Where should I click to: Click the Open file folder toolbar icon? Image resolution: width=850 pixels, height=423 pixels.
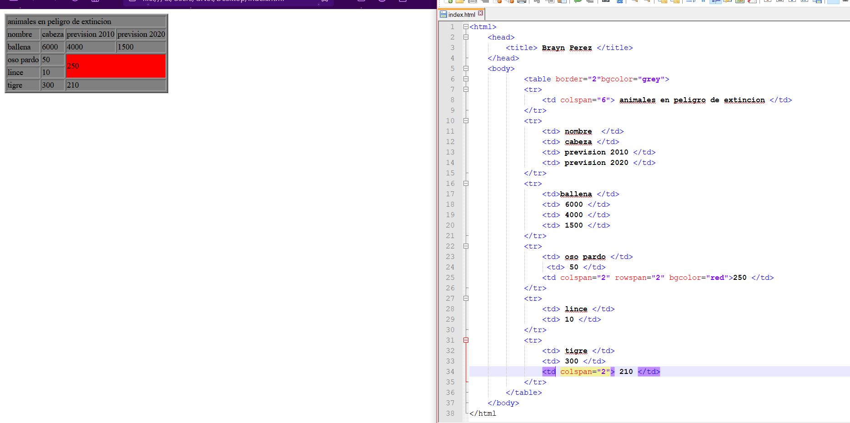[460, 1]
